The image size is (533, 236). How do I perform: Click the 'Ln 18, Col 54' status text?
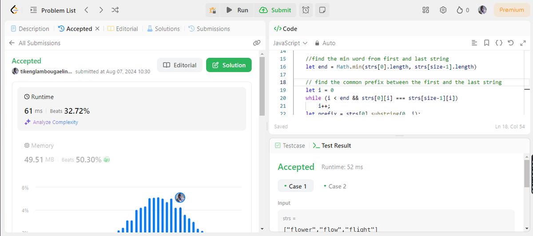click(510, 127)
